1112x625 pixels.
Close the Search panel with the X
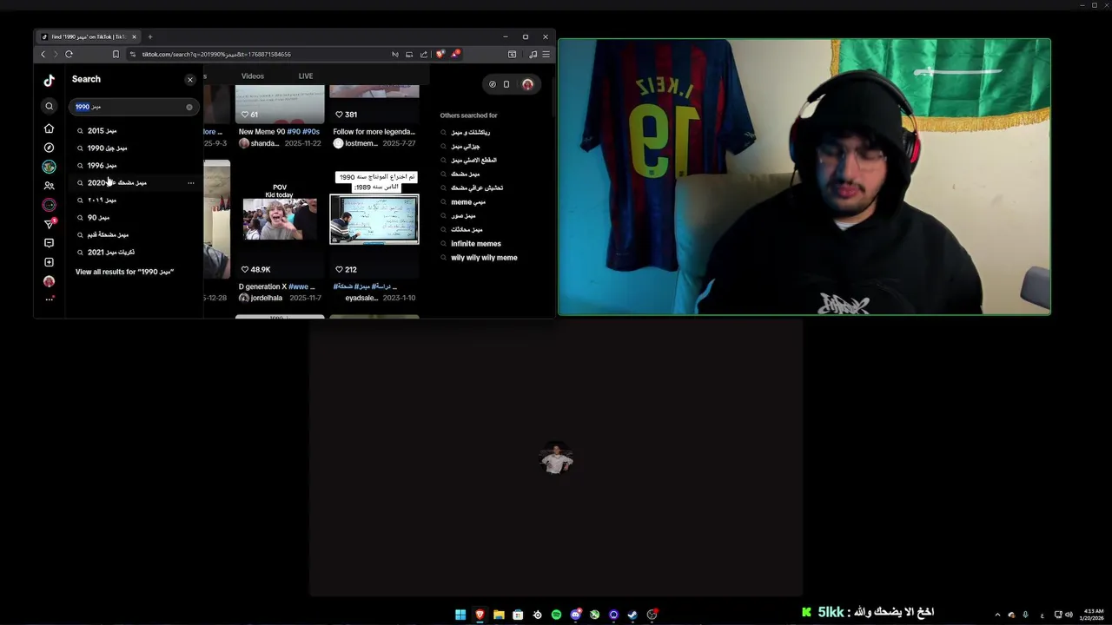190,80
